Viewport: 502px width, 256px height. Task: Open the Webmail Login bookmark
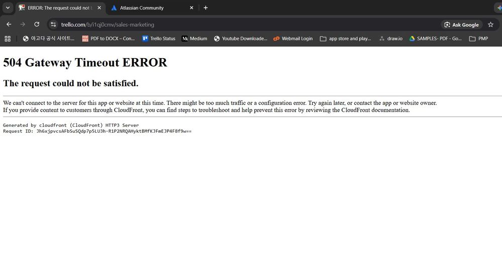pos(292,39)
